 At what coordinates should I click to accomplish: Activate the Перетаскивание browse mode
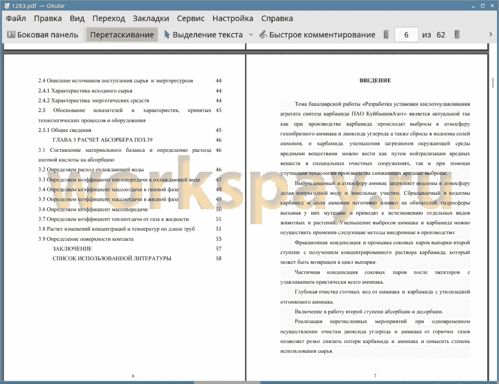(x=122, y=35)
